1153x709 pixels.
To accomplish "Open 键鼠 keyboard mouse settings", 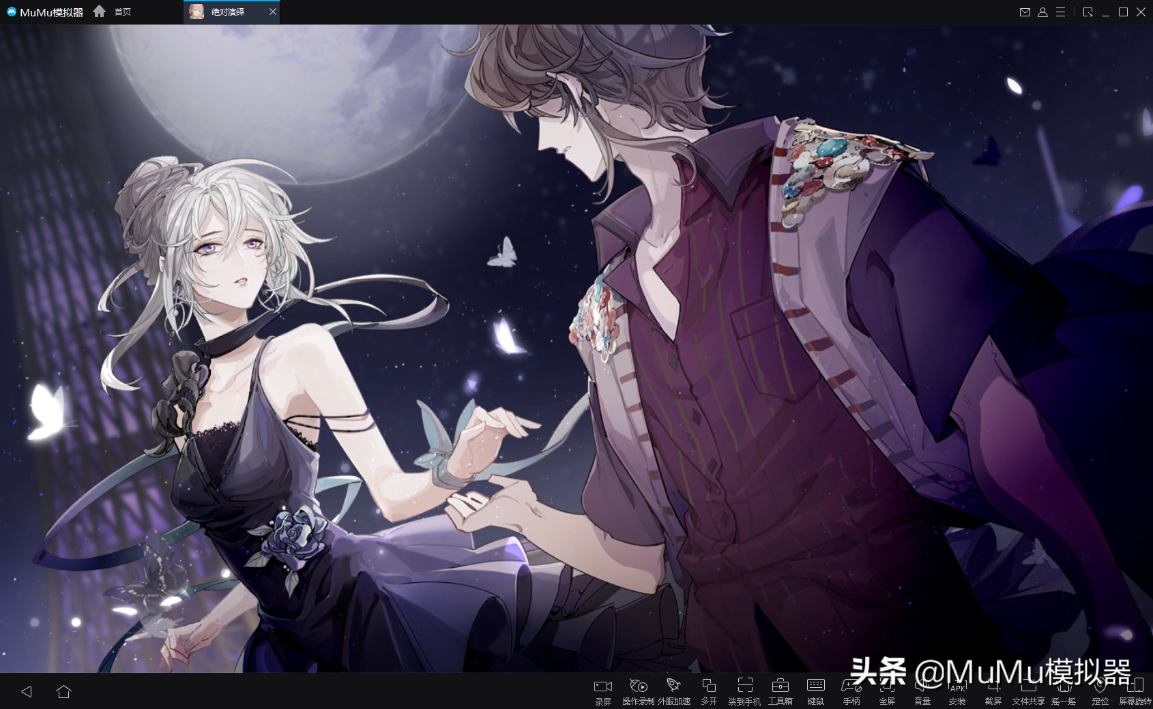I will pos(816,691).
